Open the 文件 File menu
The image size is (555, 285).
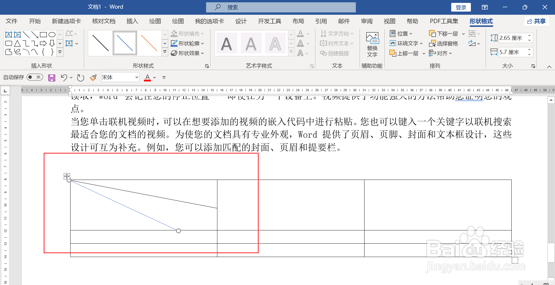click(x=12, y=21)
